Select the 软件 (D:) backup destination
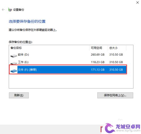This screenshot has width=141, height=134. 68,54
